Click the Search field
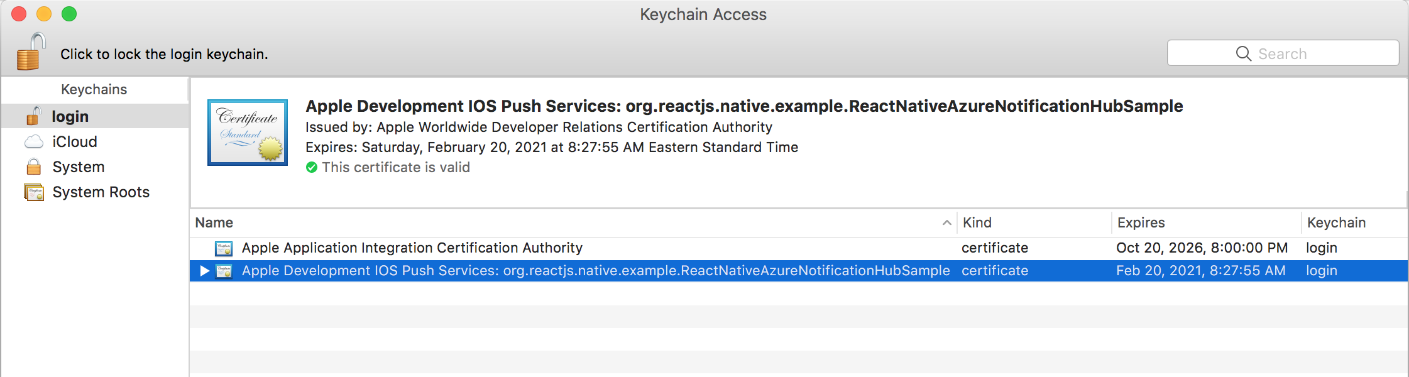 1283,53
